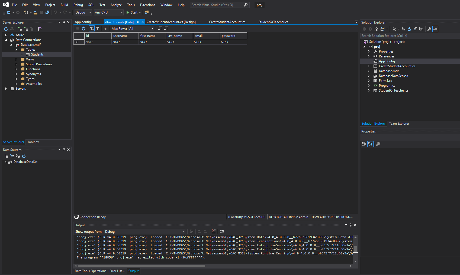Click the Home icon in Solution Explorer
Image resolution: width=460 pixels, height=275 pixels.
point(376,29)
